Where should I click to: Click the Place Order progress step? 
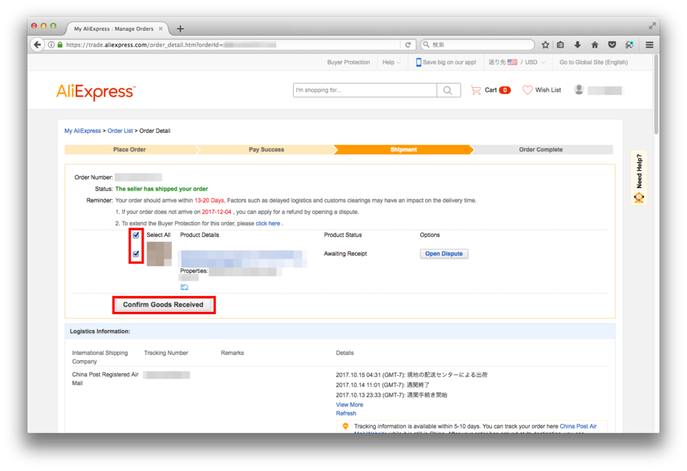pos(129,150)
